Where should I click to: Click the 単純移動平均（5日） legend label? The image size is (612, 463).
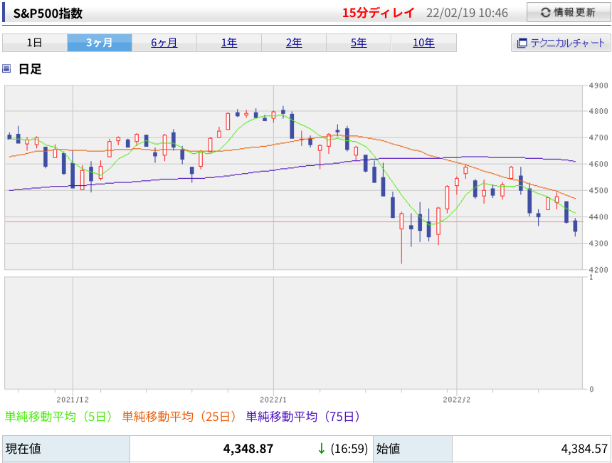58,417
